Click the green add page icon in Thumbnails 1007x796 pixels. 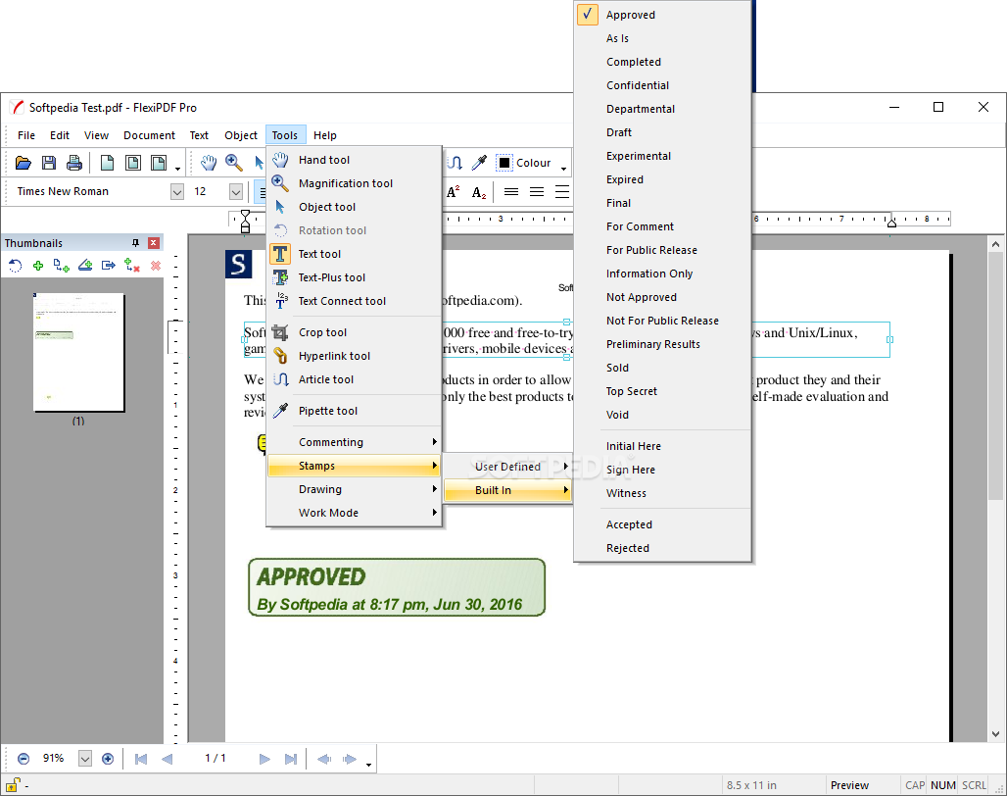tap(38, 266)
